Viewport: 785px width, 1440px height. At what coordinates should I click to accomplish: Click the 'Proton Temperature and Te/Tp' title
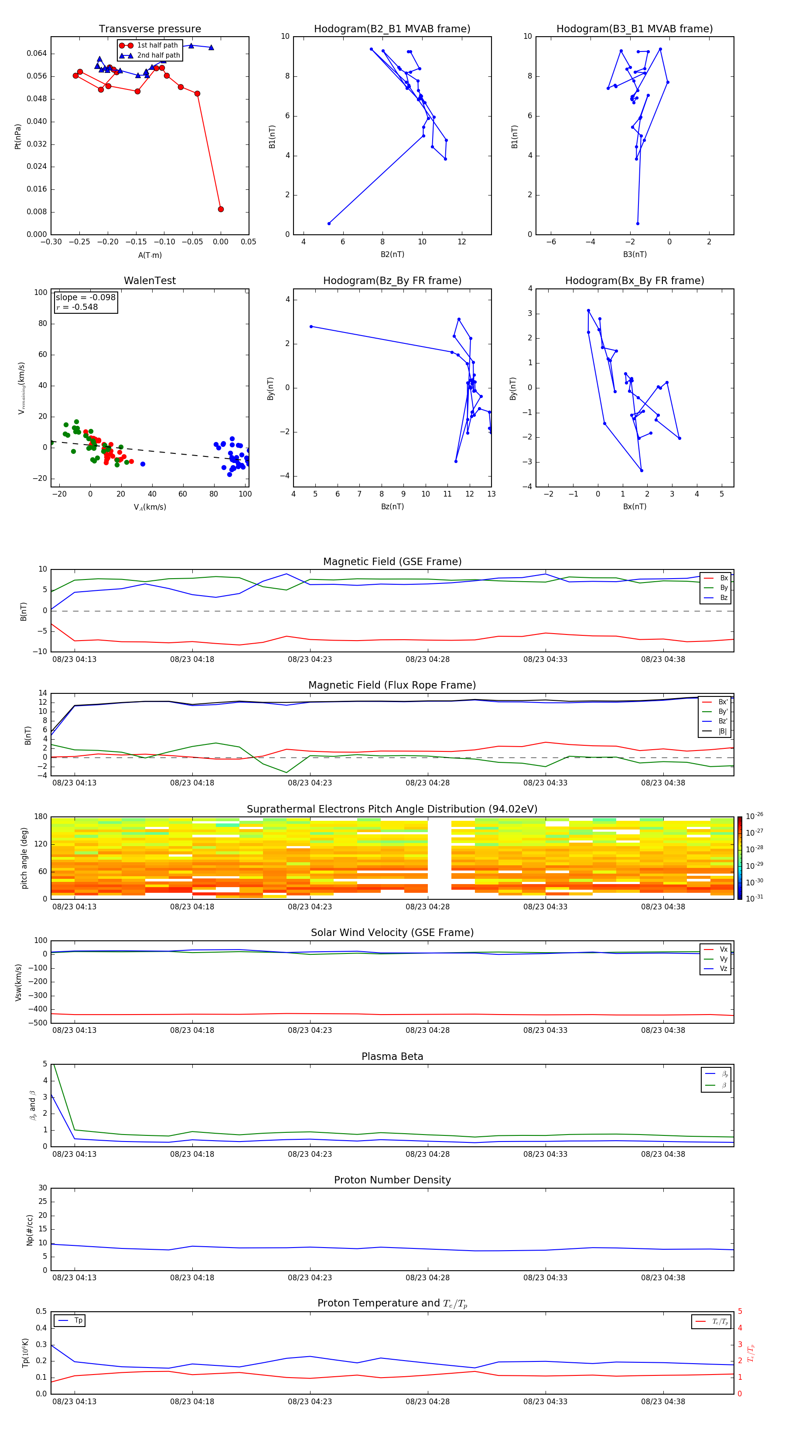point(392,1303)
